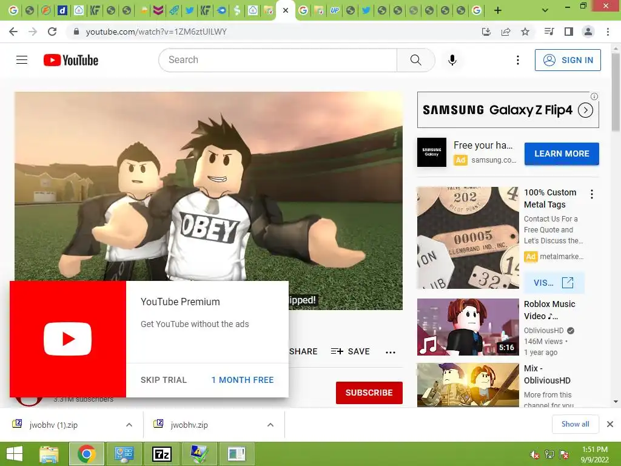
Task: Open the browser media controls
Action: [x=549, y=32]
